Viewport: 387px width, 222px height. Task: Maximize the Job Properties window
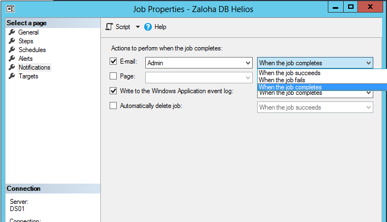click(350, 7)
